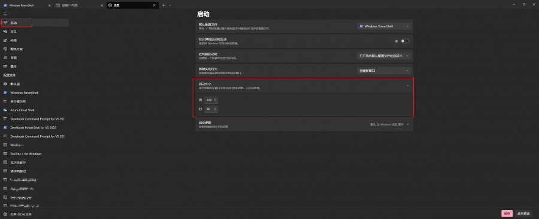The image size is (539, 219).
Task: Open 操作 (Actions) settings page
Action: (35, 66)
